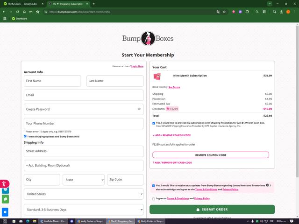Open the Standard 3-5 Business Days dropdown

84,210
